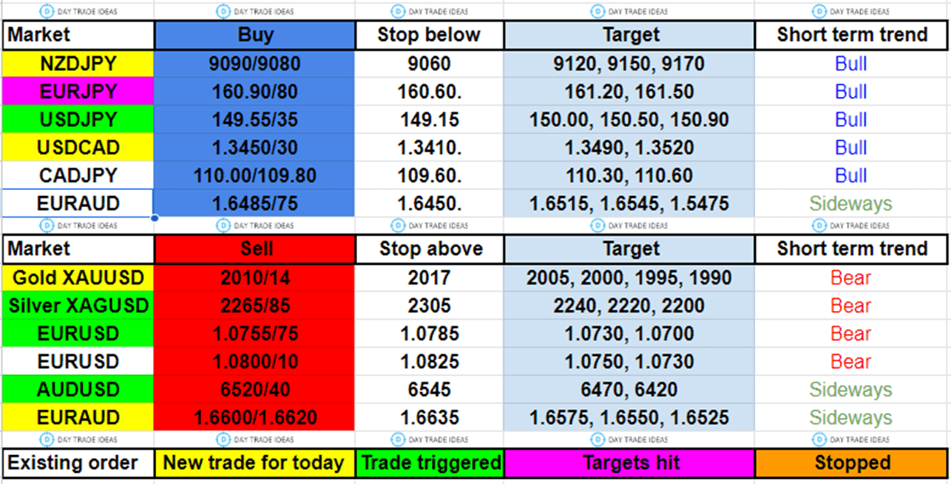Select the magenta EURJPY market cell
This screenshot has height=484, width=951.
78,91
